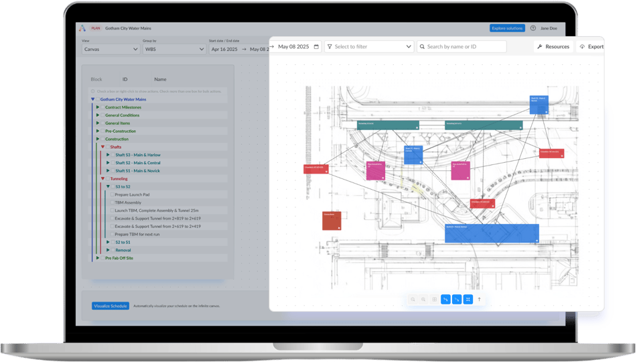Screen dimensions: 643x362
Task: Expand the Removal node
Action: 108,250
